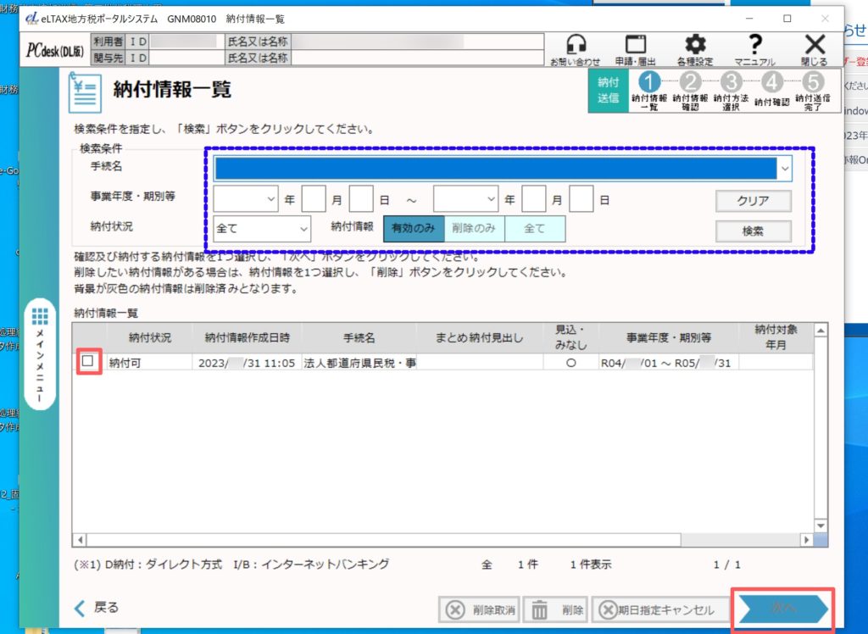Select the 削除のみ filter toggle
Image resolution: width=868 pixels, height=634 pixels.
474,229
